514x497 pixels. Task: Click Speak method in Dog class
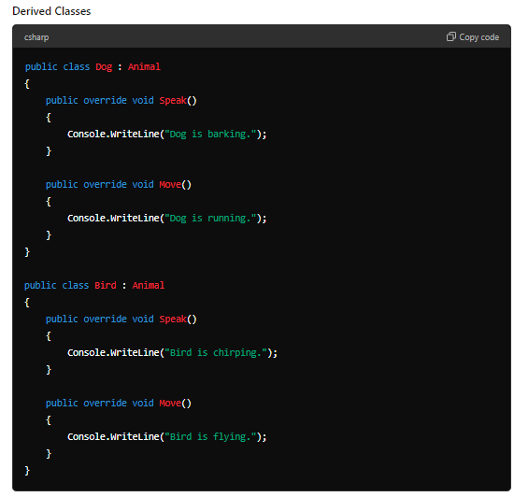[x=173, y=101]
